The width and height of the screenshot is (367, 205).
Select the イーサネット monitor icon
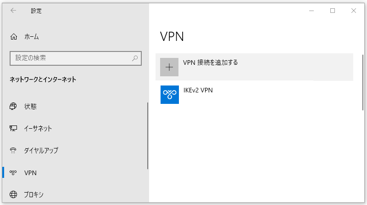13,128
